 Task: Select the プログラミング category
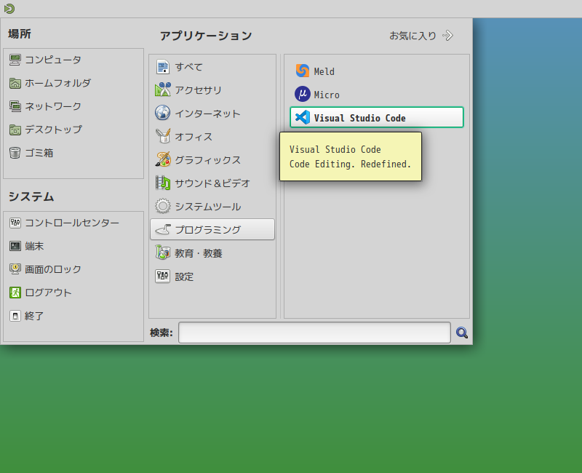(212, 229)
